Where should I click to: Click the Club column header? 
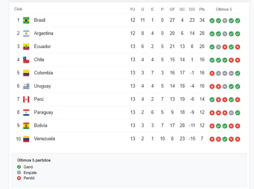pos(18,9)
